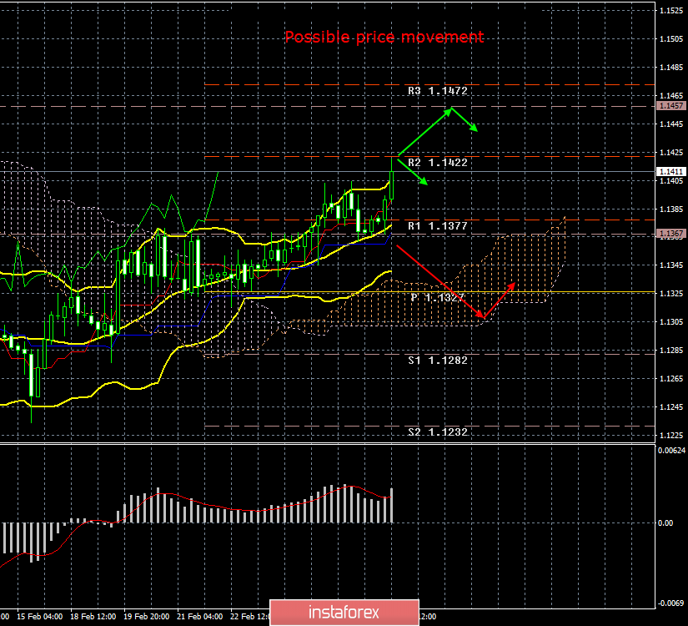Screen dimensions: 688x626
Task: Click the upper green arrowhead near 1.1457
Action: pyautogui.click(x=448, y=112)
